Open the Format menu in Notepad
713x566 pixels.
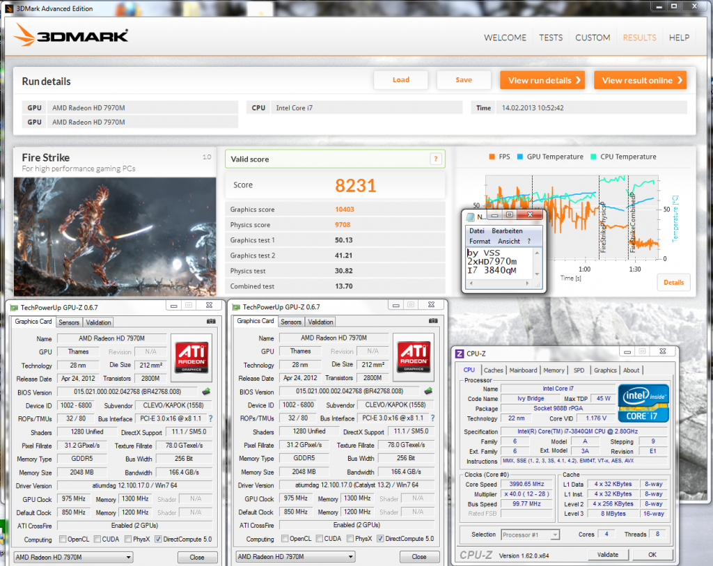click(480, 242)
